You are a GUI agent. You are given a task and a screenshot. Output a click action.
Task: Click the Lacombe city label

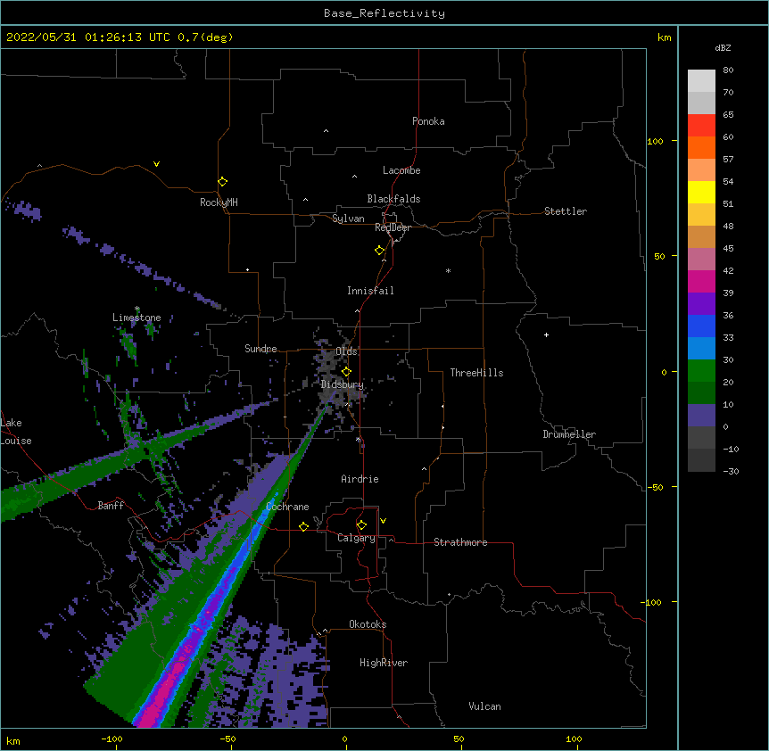tap(401, 170)
